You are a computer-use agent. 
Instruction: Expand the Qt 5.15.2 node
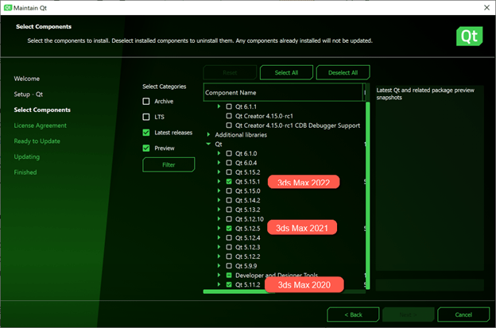(x=219, y=172)
